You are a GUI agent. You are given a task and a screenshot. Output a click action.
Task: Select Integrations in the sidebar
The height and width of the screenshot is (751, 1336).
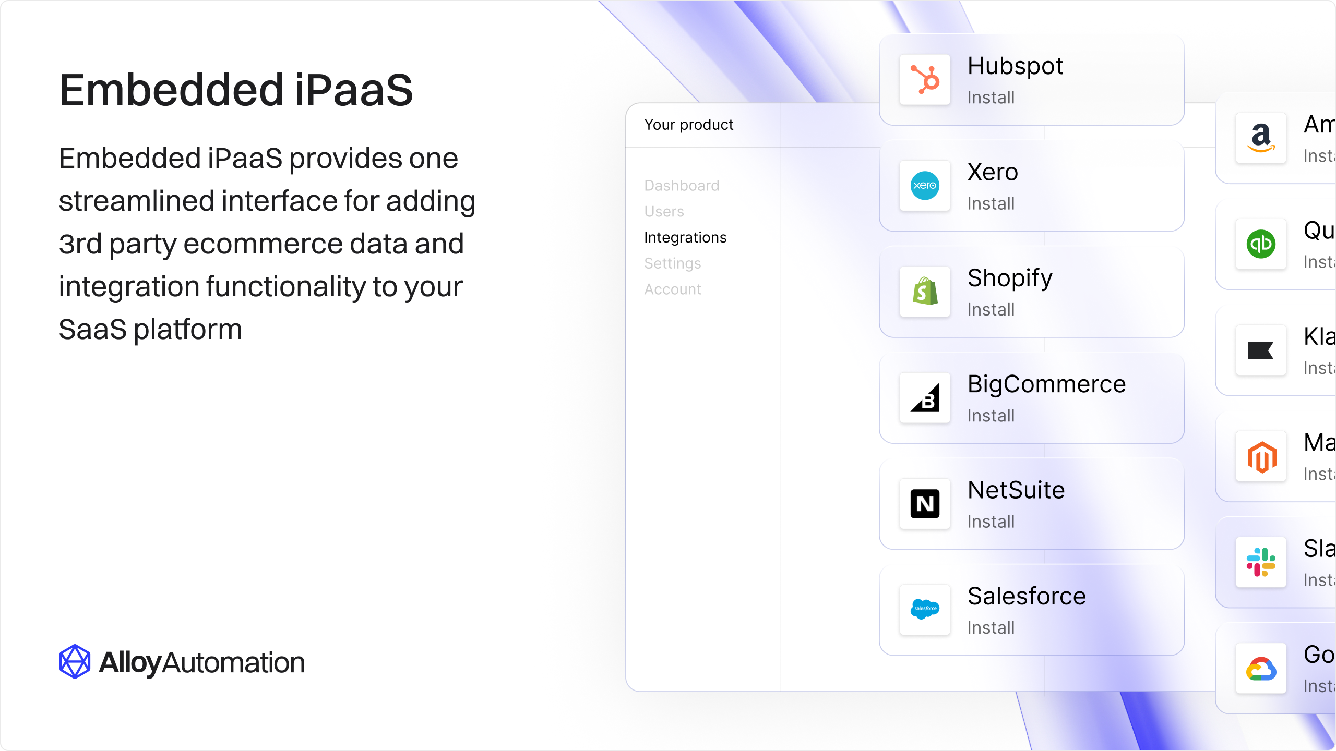click(x=685, y=238)
